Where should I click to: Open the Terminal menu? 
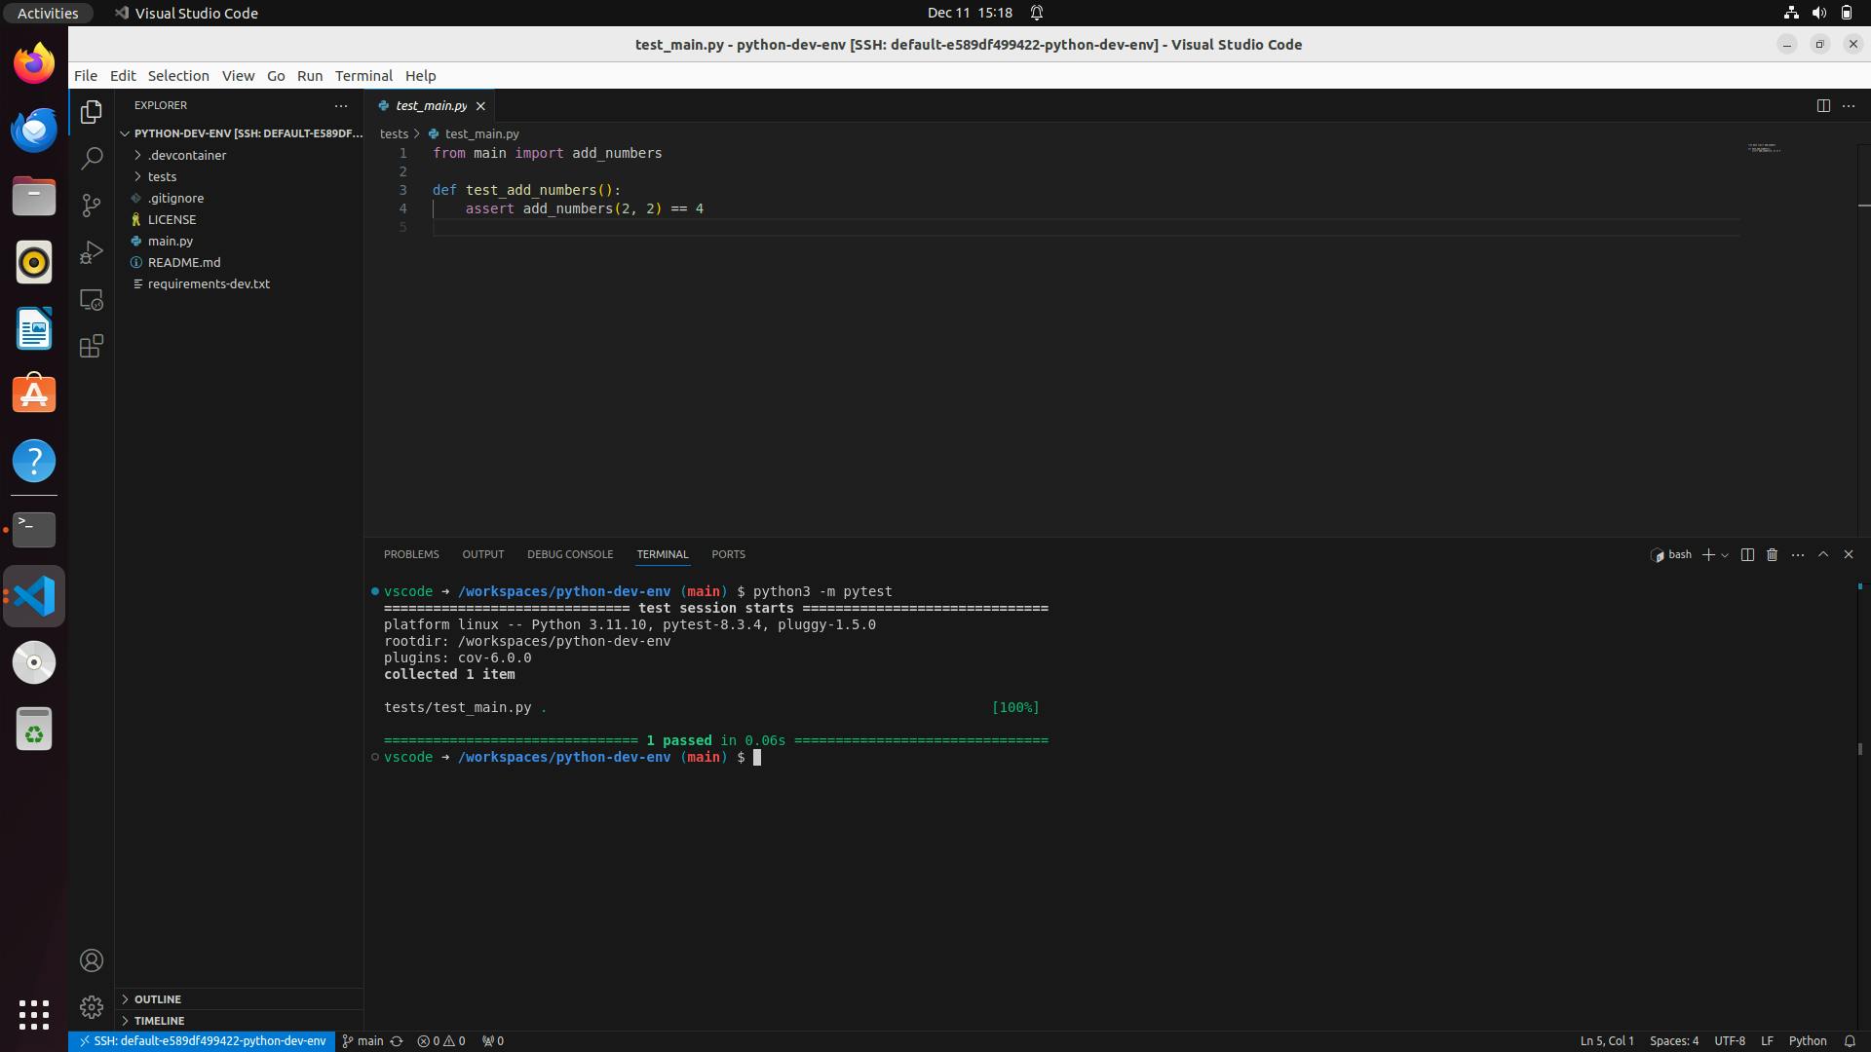click(x=363, y=75)
